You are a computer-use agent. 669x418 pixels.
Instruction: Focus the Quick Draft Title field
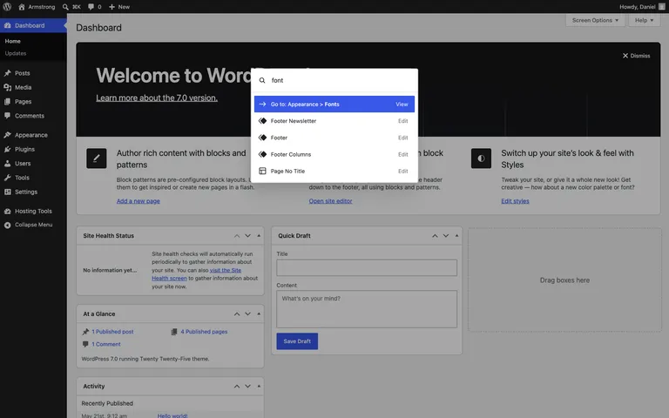pos(367,268)
